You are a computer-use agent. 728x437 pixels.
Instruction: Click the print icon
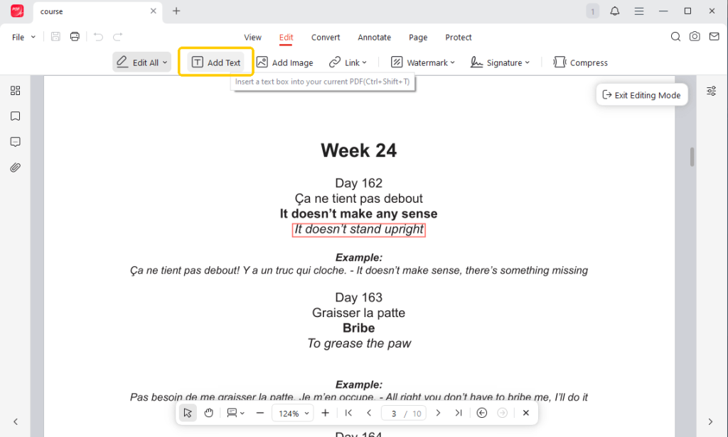[x=75, y=37]
